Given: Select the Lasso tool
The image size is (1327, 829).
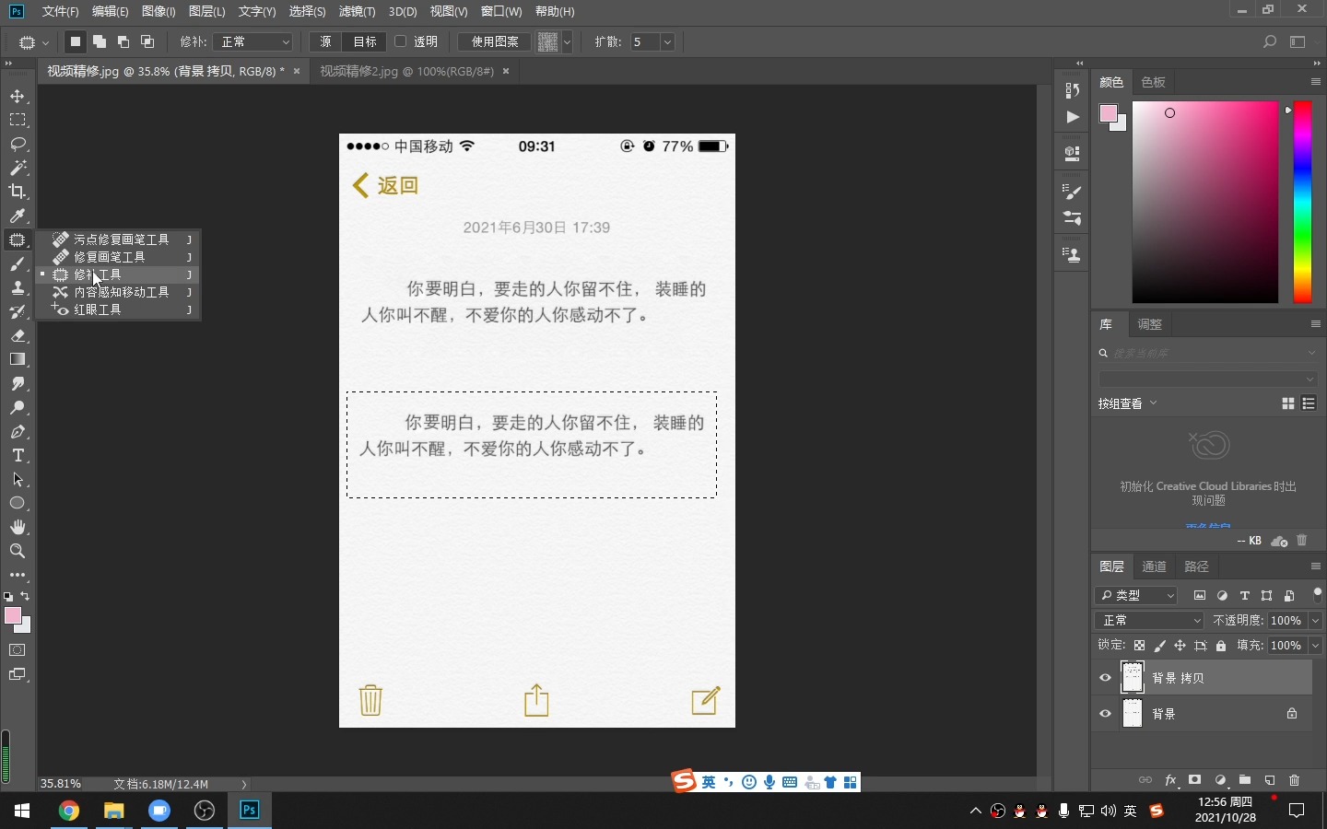Looking at the screenshot, I should tap(18, 145).
